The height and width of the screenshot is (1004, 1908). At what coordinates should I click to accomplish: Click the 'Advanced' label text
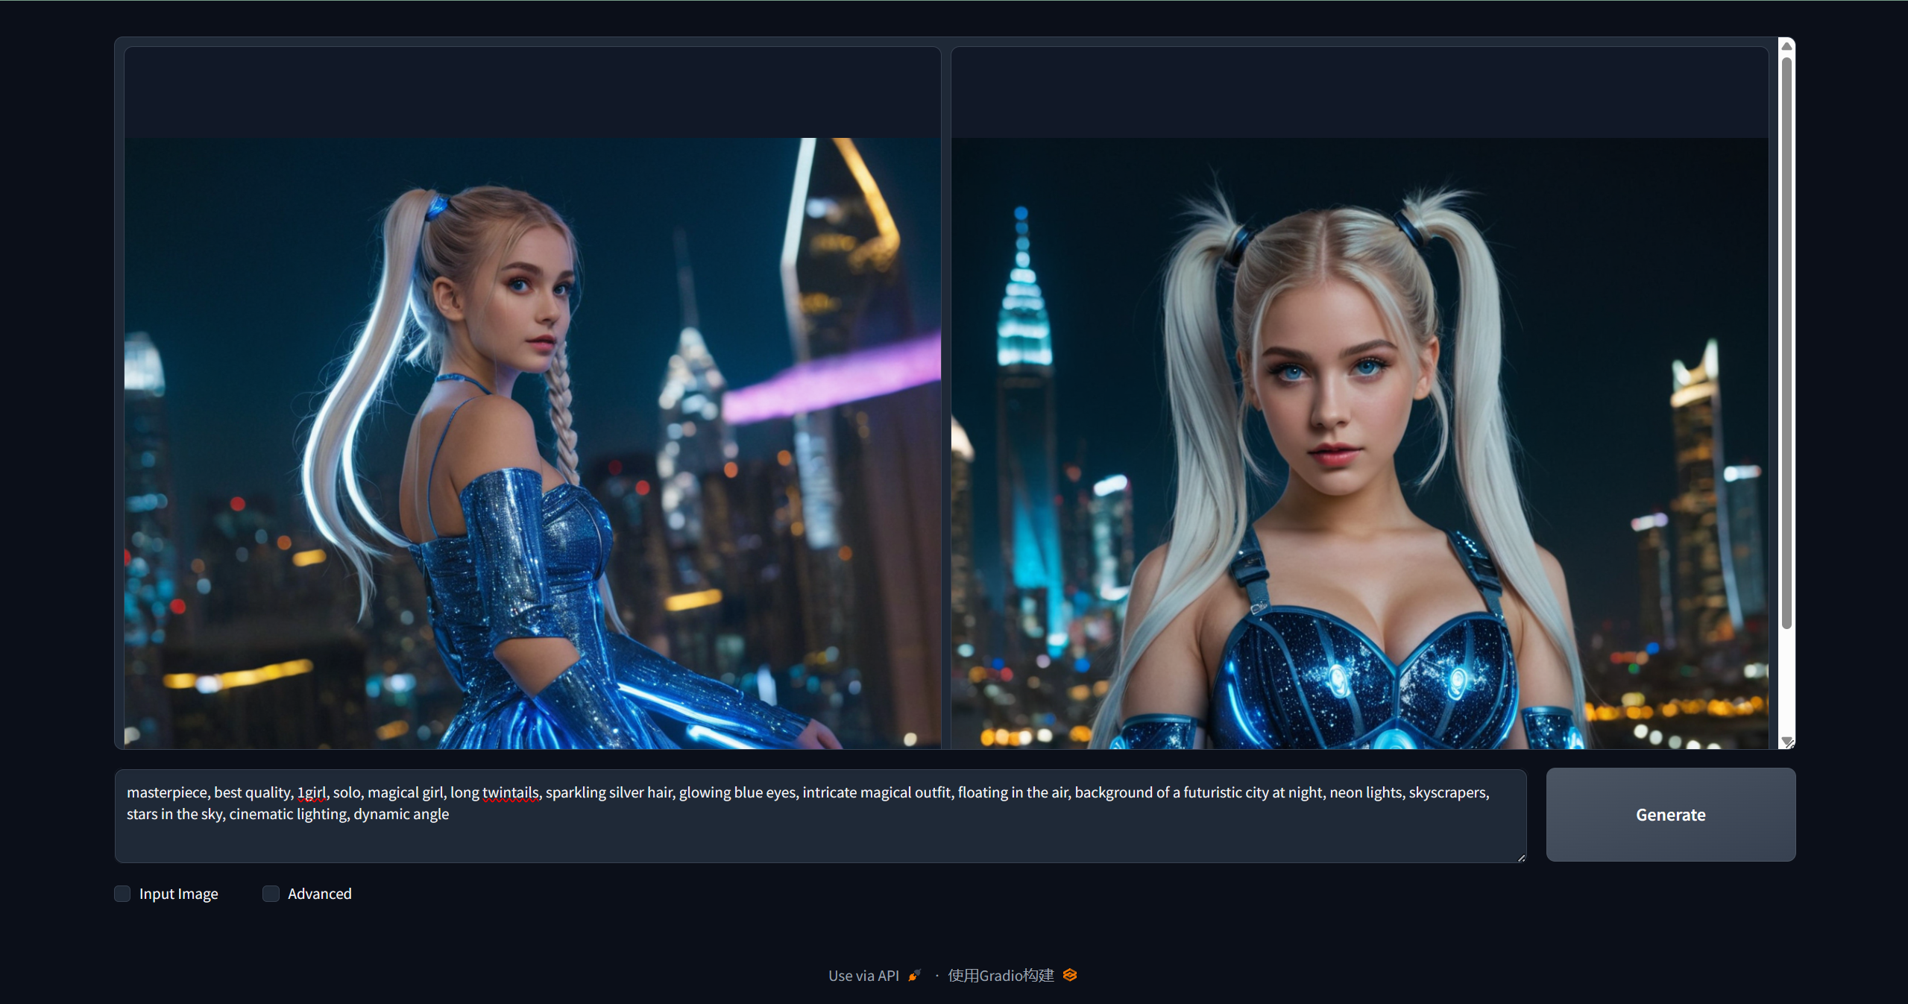[x=319, y=894]
